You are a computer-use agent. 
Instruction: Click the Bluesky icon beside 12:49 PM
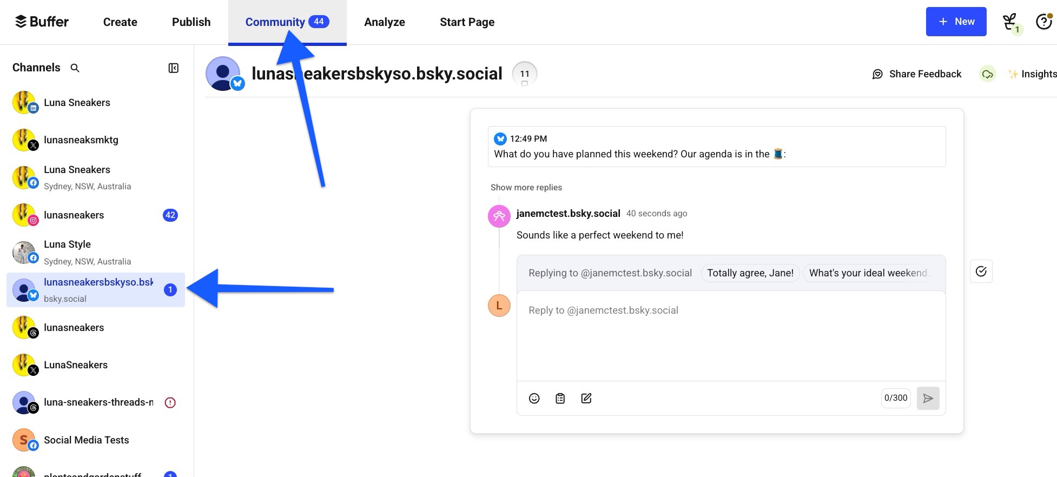500,139
